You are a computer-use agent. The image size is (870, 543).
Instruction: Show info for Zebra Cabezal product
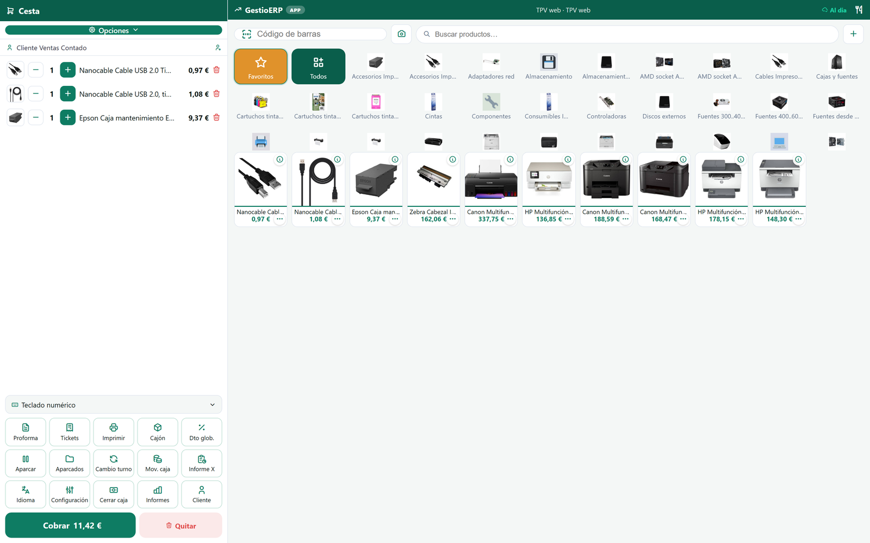pos(452,160)
